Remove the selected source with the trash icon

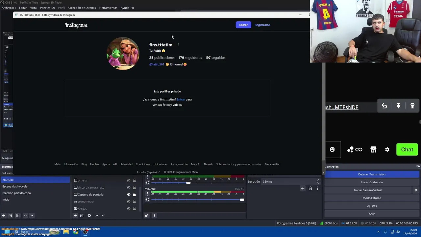click(x=82, y=216)
